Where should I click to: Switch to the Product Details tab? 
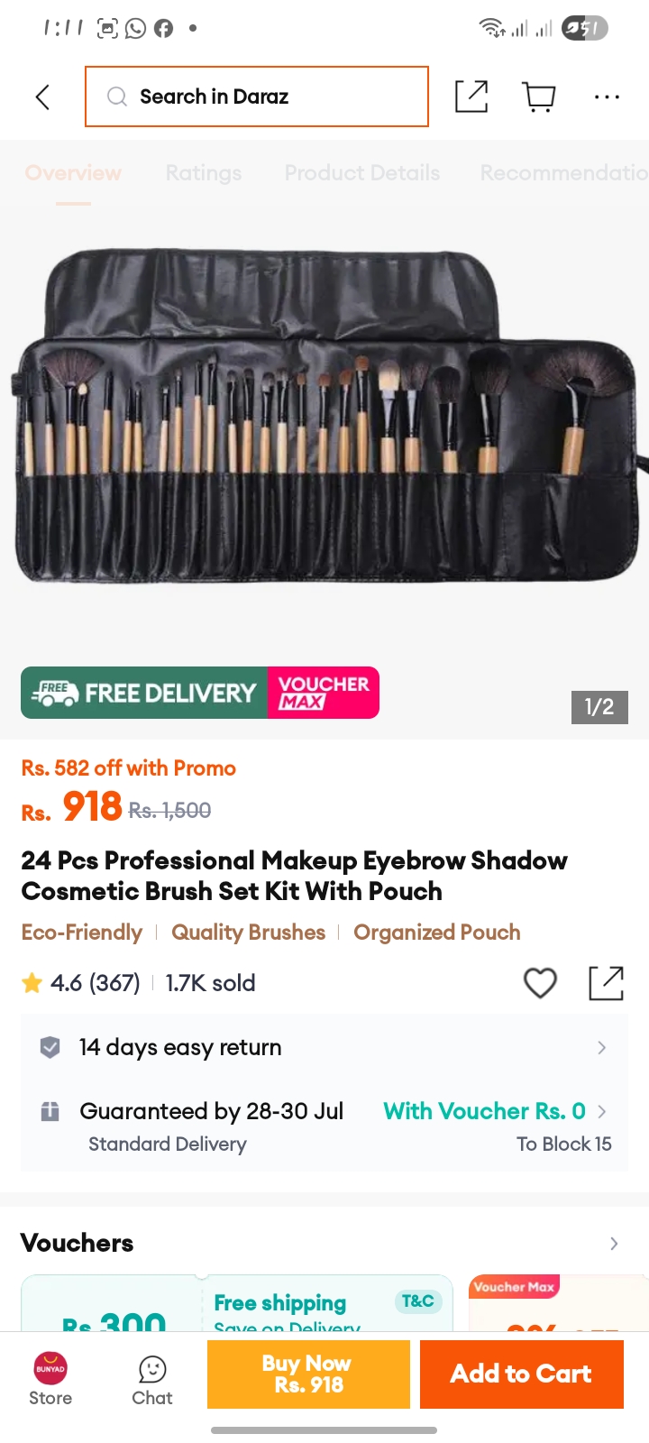pyautogui.click(x=362, y=172)
